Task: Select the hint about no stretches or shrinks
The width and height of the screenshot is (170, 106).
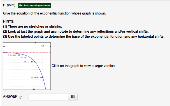Action: (32, 26)
